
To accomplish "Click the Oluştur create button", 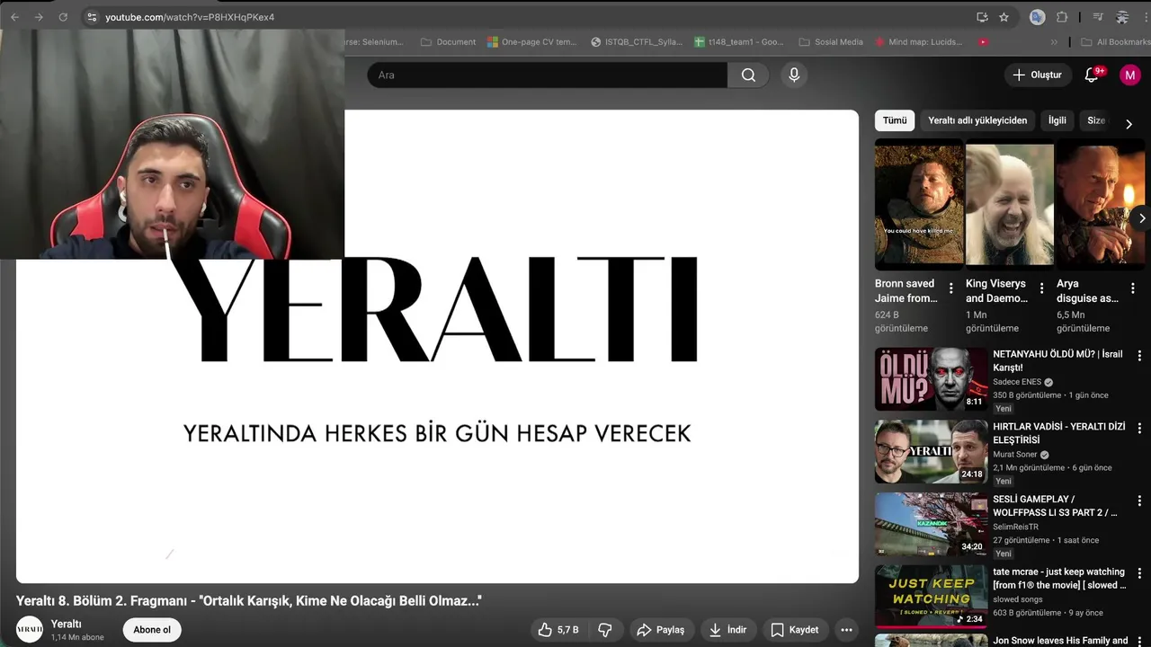I will (1037, 75).
